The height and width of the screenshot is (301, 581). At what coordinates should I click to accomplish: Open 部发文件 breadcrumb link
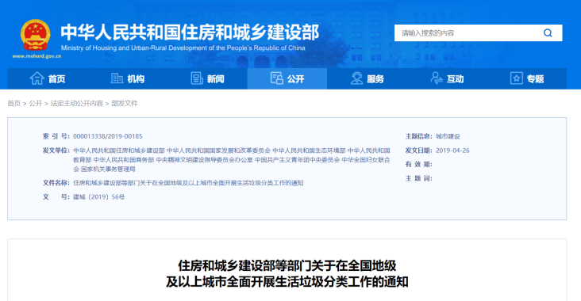(x=125, y=103)
